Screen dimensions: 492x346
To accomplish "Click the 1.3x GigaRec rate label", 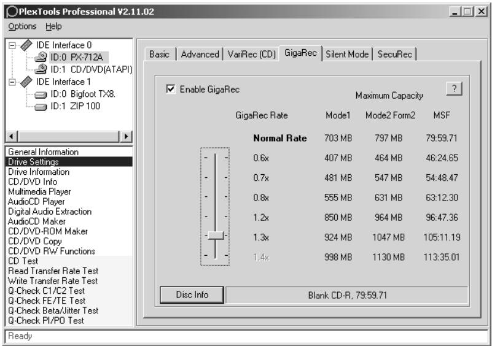I will pos(261,237).
